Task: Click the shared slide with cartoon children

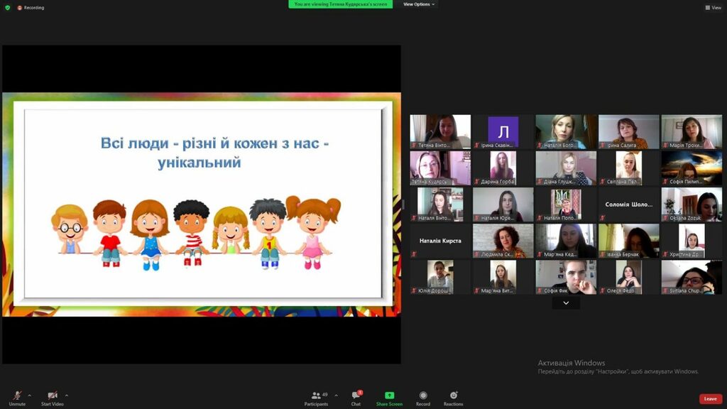Action: pos(202,204)
